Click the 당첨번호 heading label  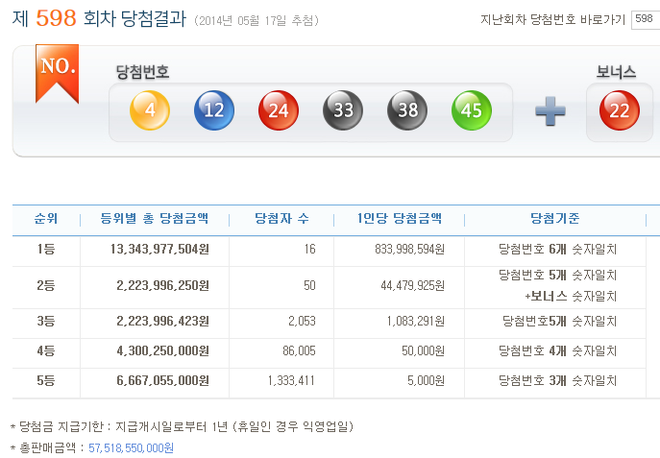[142, 72]
